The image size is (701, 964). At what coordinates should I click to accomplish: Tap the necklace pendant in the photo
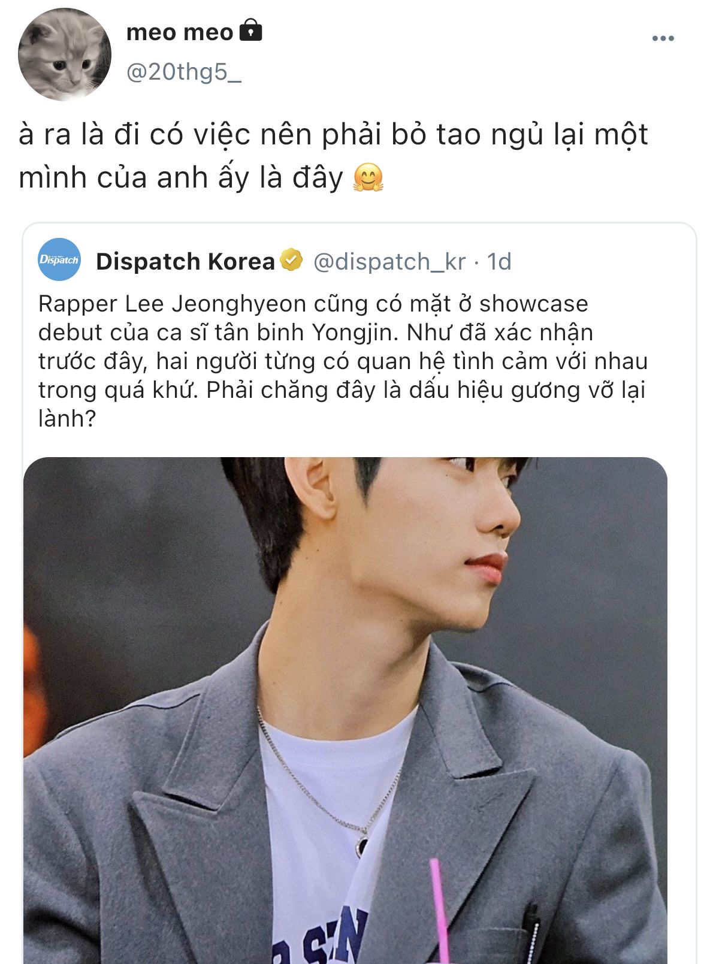pos(363,845)
